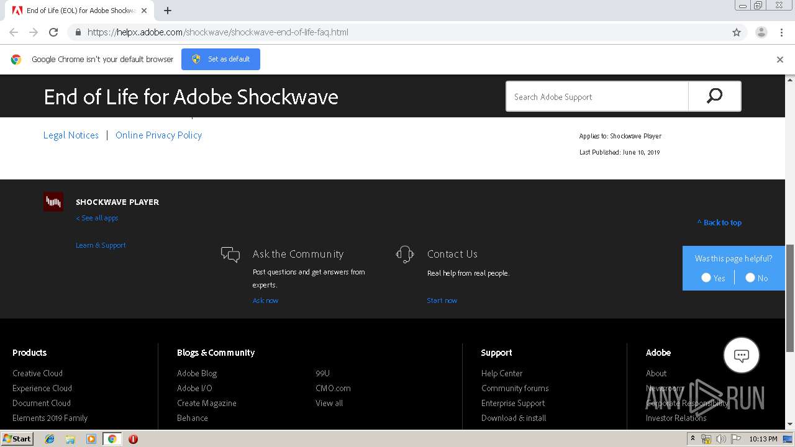The height and width of the screenshot is (447, 795).
Task: Open the 99U footer link
Action: 322,373
